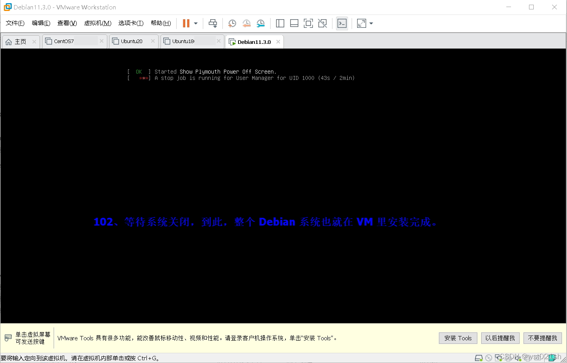The height and width of the screenshot is (363, 567).
Task: Expand the power options dropdown arrow
Action: coord(196,23)
